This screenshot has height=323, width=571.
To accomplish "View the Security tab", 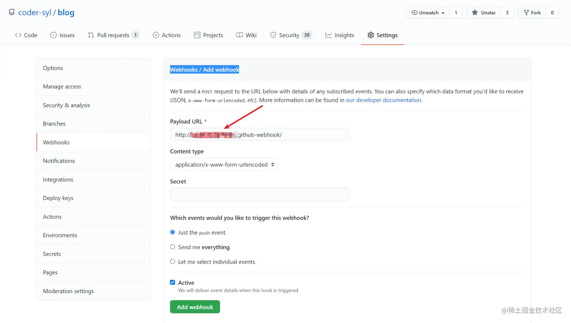I will click(291, 35).
